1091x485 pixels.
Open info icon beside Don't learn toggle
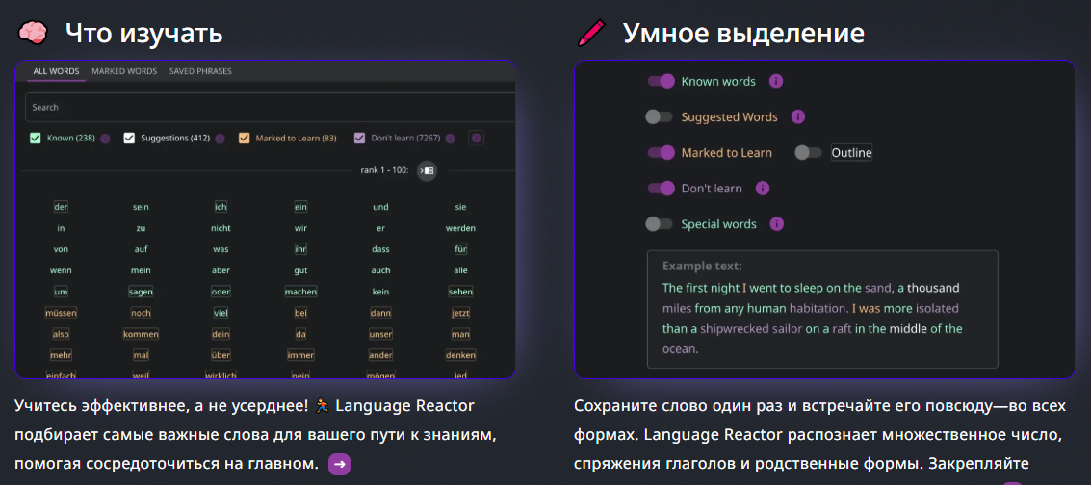point(762,189)
